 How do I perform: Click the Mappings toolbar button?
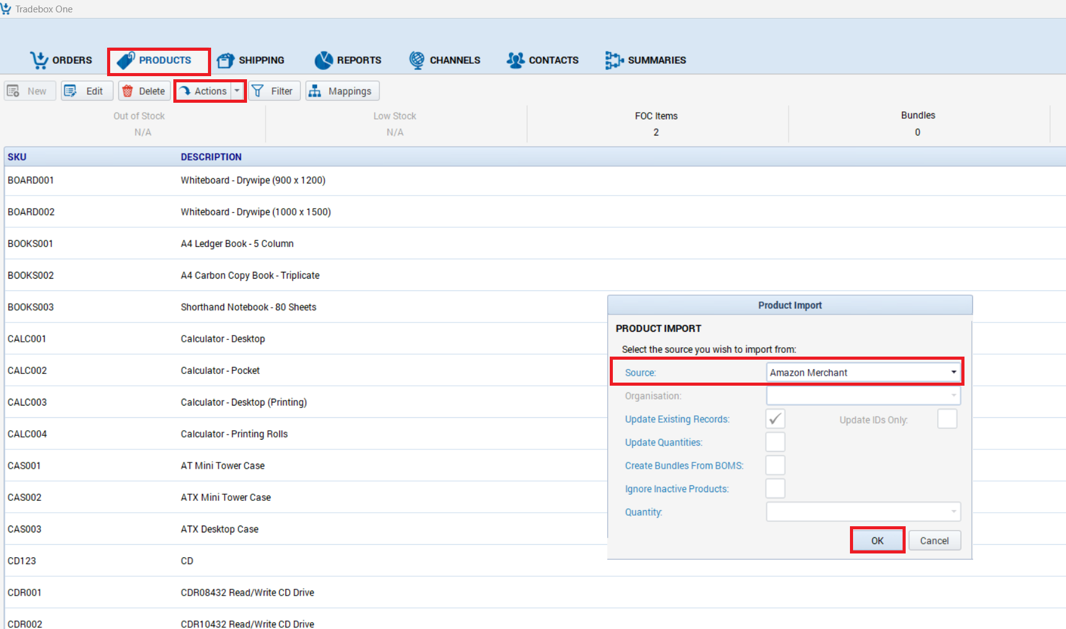342,91
